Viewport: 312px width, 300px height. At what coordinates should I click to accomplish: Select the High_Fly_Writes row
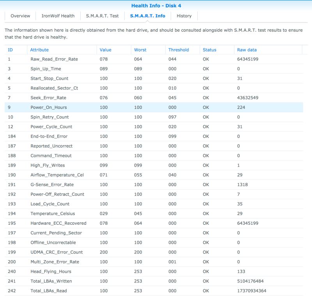pyautogui.click(x=154, y=165)
